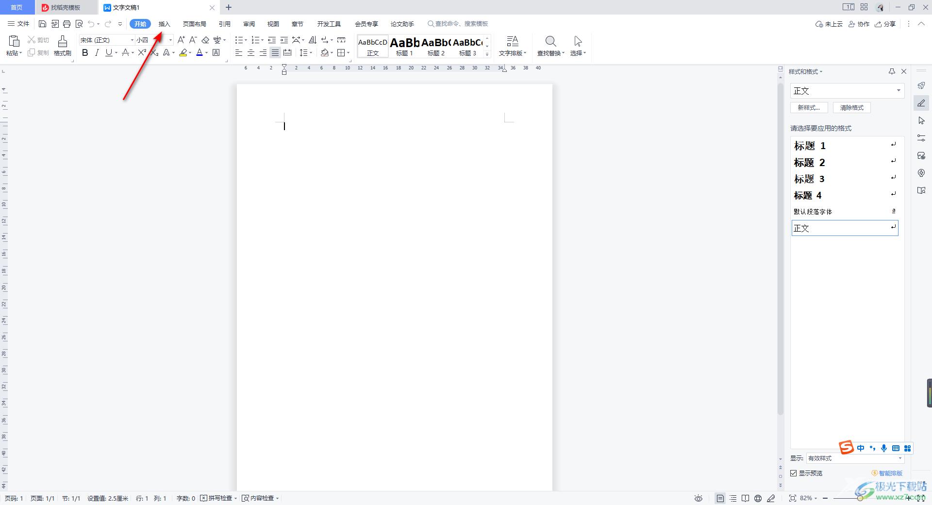Select the Format Painter tool
Screen dimensions: 932x505
click(62, 45)
